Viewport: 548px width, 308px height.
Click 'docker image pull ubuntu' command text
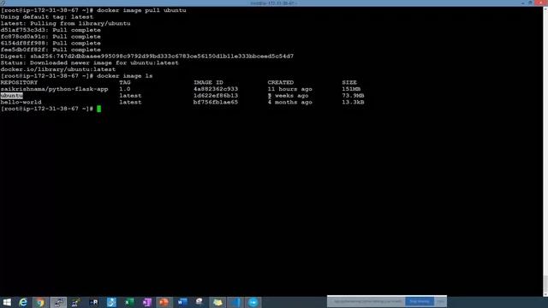point(141,10)
